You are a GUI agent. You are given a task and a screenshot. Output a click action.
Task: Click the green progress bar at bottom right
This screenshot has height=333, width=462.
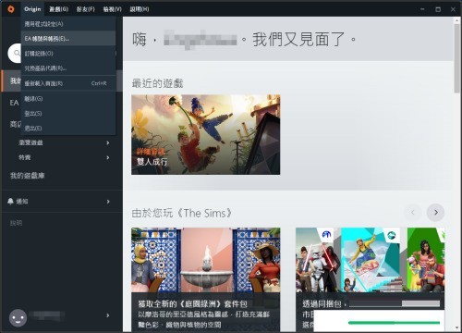(x=394, y=323)
